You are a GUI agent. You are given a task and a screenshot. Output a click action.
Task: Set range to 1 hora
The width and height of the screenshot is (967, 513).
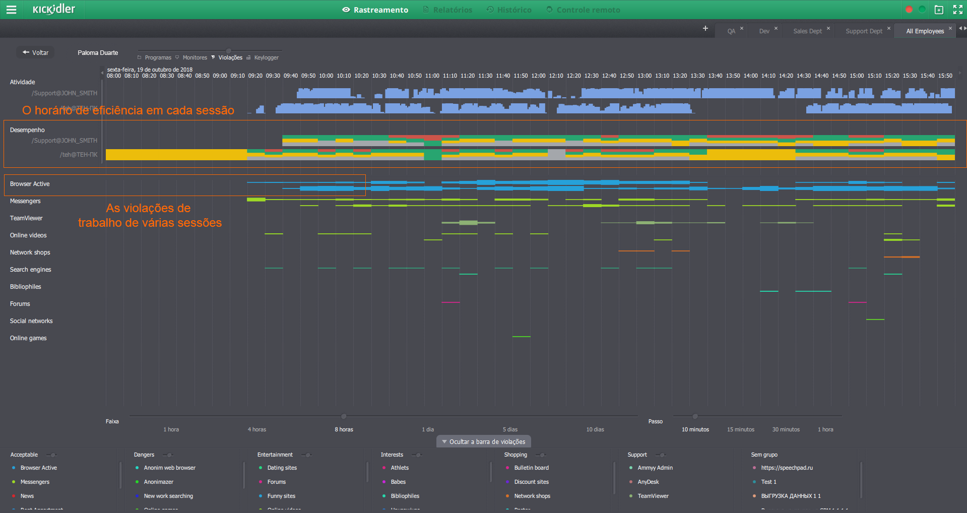tap(171, 429)
